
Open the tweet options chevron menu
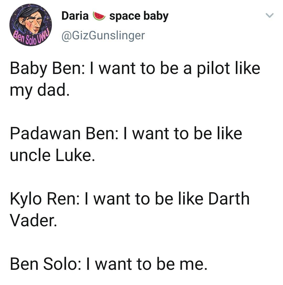(x=269, y=15)
